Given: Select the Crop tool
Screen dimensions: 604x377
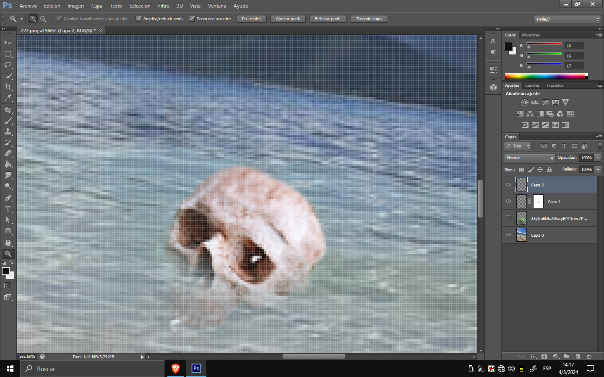Looking at the screenshot, I should pyautogui.click(x=8, y=87).
